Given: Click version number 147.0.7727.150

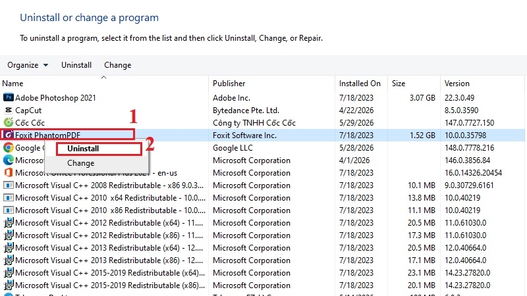Looking at the screenshot, I should coord(469,122).
